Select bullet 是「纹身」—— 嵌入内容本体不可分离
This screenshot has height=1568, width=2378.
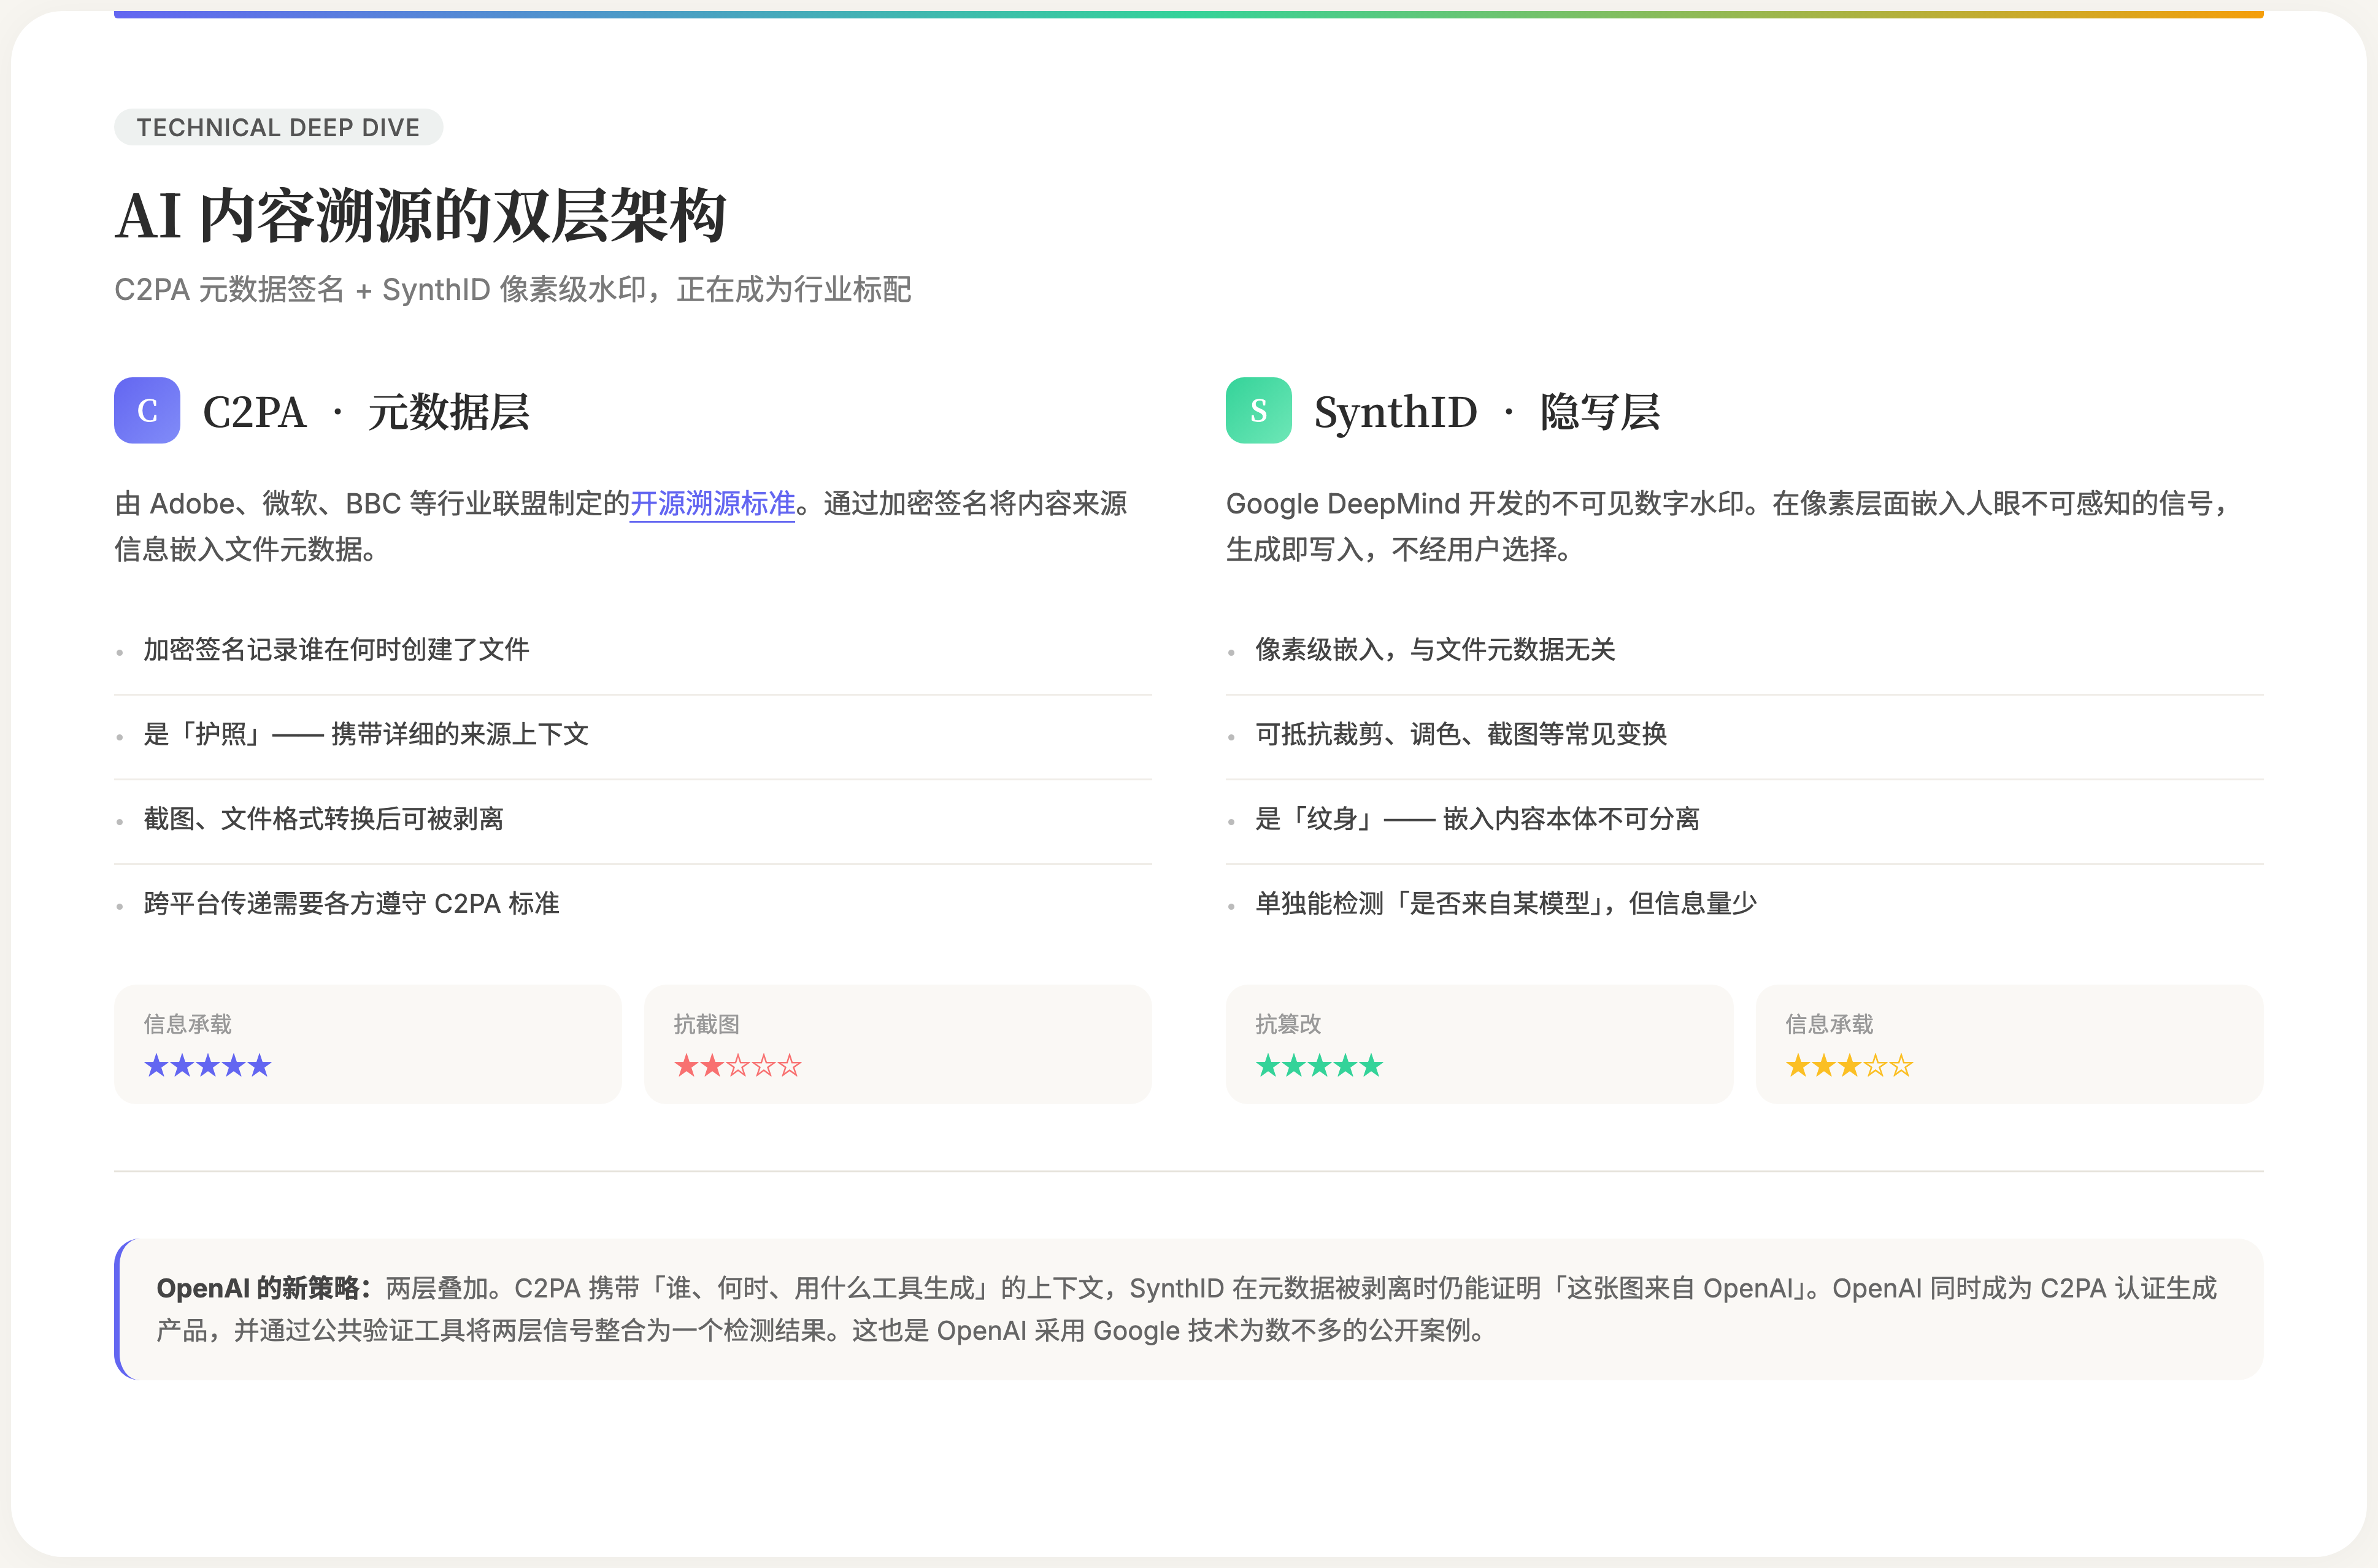(x=1477, y=819)
